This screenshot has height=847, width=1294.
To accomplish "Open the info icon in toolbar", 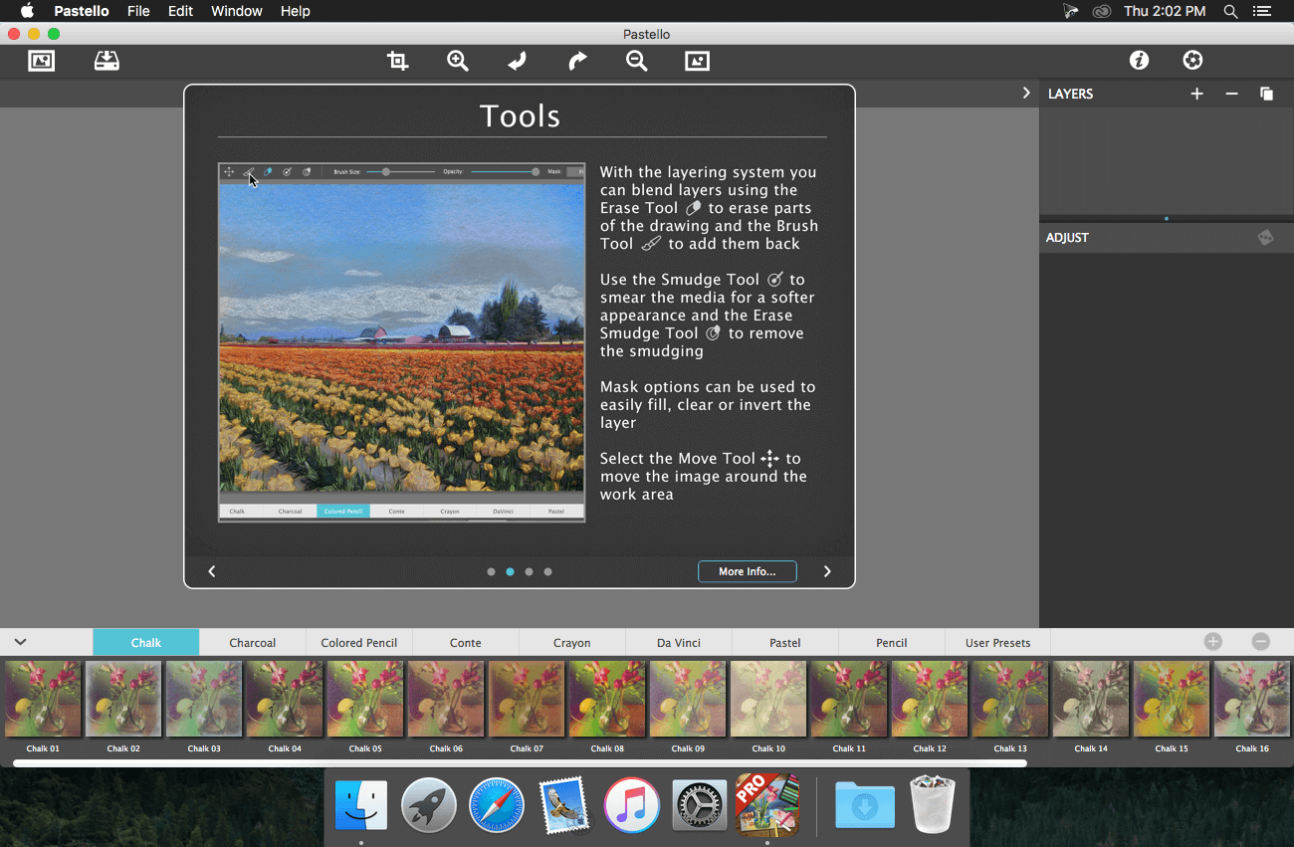I will pos(1139,61).
